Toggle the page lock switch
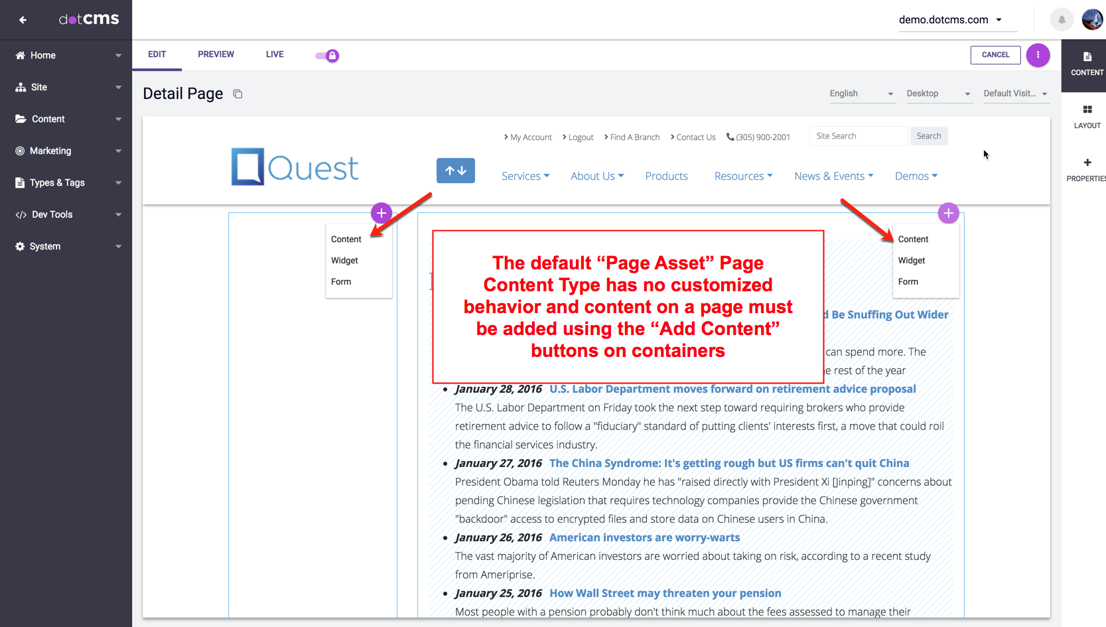1106x627 pixels. click(x=327, y=56)
